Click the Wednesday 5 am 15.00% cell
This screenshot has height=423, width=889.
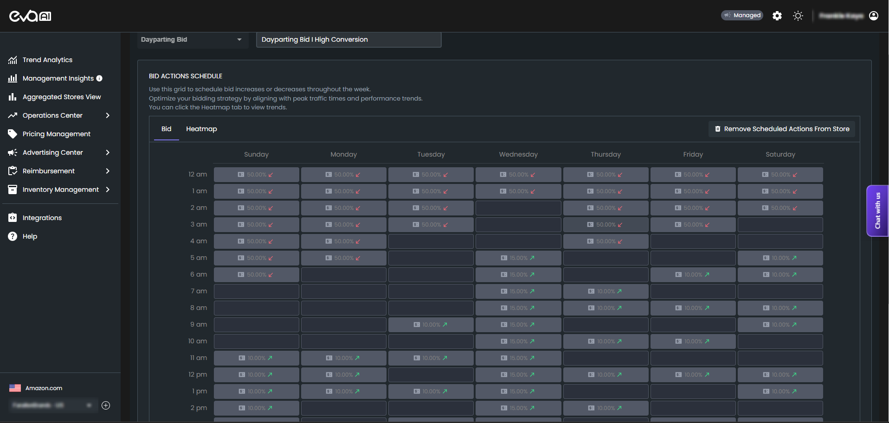coord(518,258)
